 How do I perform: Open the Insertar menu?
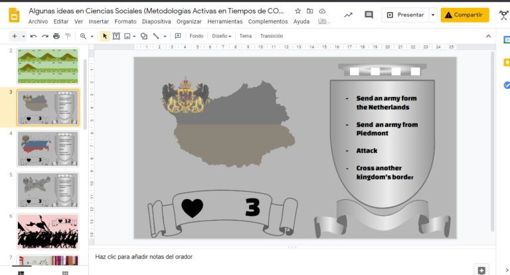tap(98, 21)
